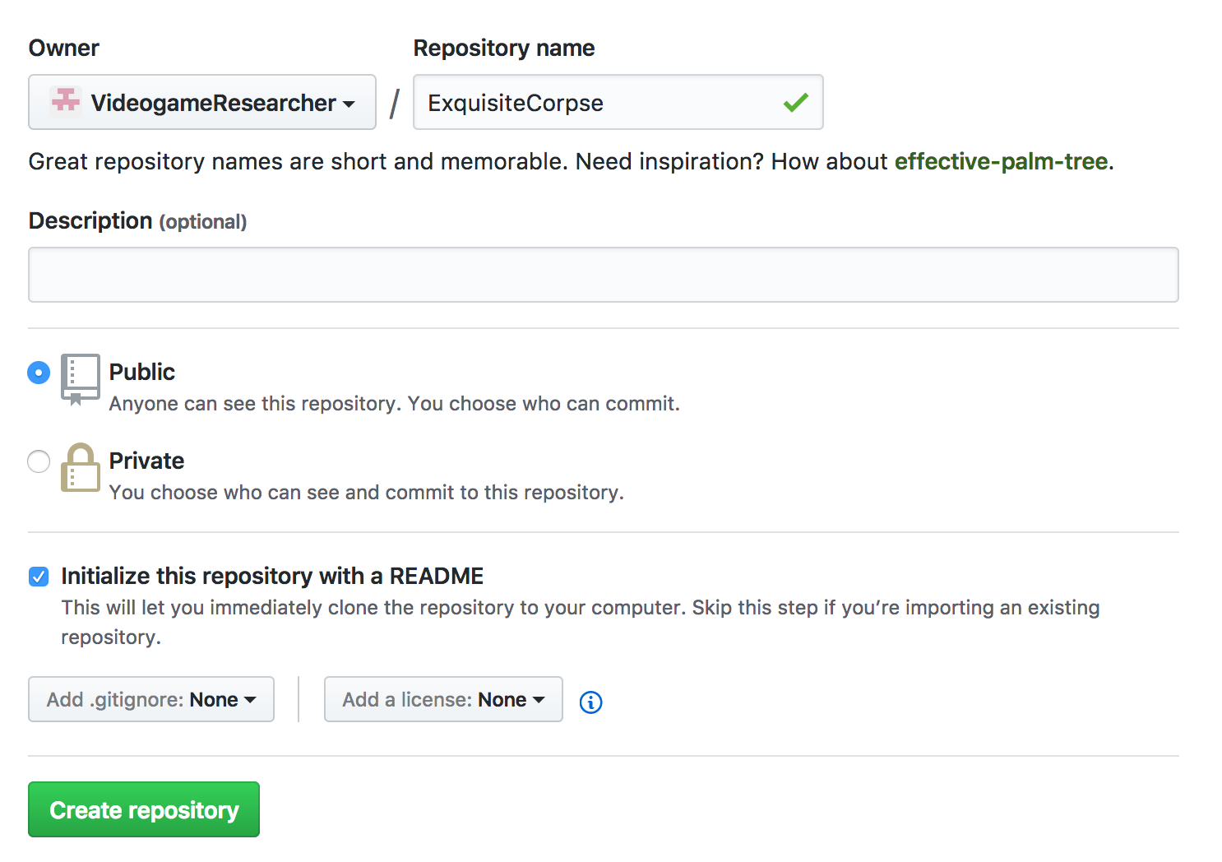
Task: Use suggested name effective-palm-tree link
Action: tap(1001, 161)
